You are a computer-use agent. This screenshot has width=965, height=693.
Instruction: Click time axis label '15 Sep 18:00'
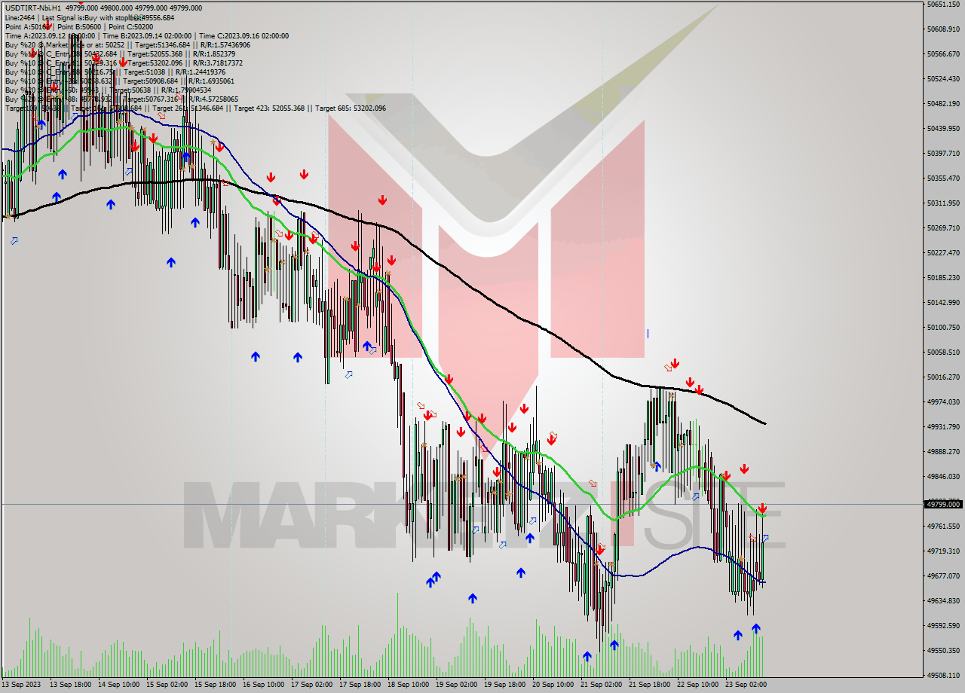point(215,685)
